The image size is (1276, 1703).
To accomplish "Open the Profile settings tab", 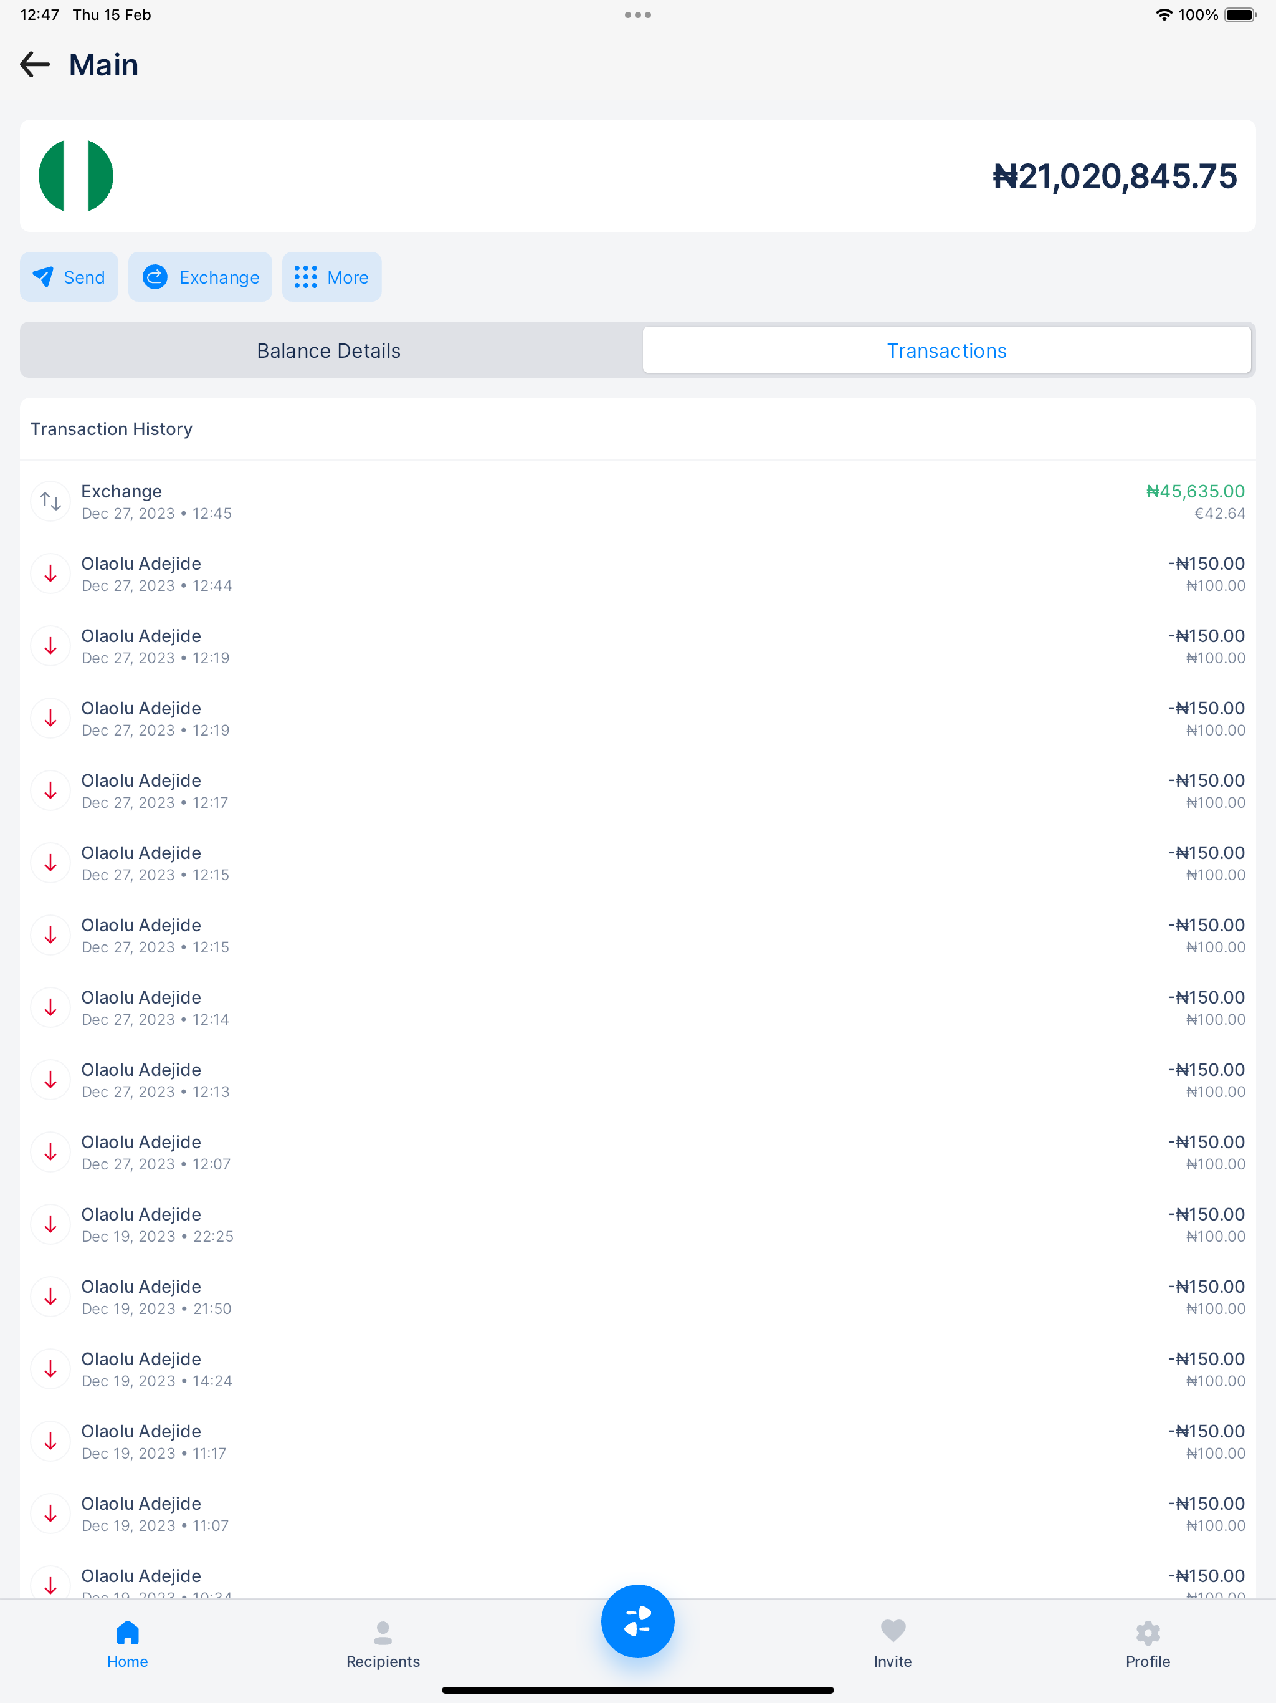I will (1148, 1644).
